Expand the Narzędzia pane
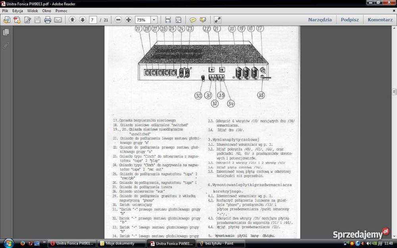397x248 pixels. tap(320, 19)
